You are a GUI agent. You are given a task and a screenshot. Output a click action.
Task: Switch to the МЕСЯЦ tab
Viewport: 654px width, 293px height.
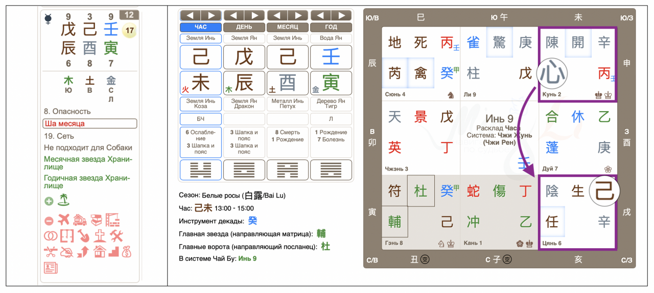coord(287,28)
